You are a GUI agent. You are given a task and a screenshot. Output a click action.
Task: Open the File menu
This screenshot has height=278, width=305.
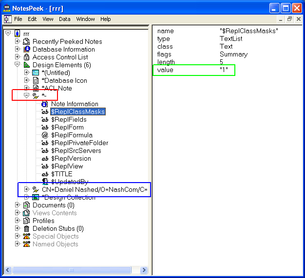tap(18, 19)
